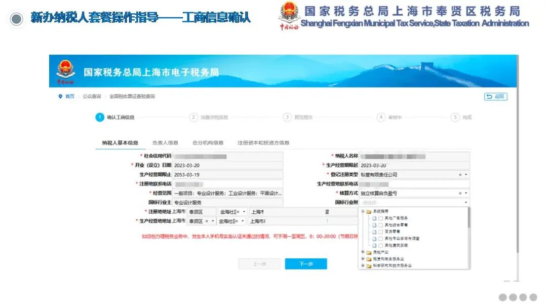Open 金海社区 dropdown arrow in 生产经营地地址 row
The image size is (547, 308).
point(243,221)
